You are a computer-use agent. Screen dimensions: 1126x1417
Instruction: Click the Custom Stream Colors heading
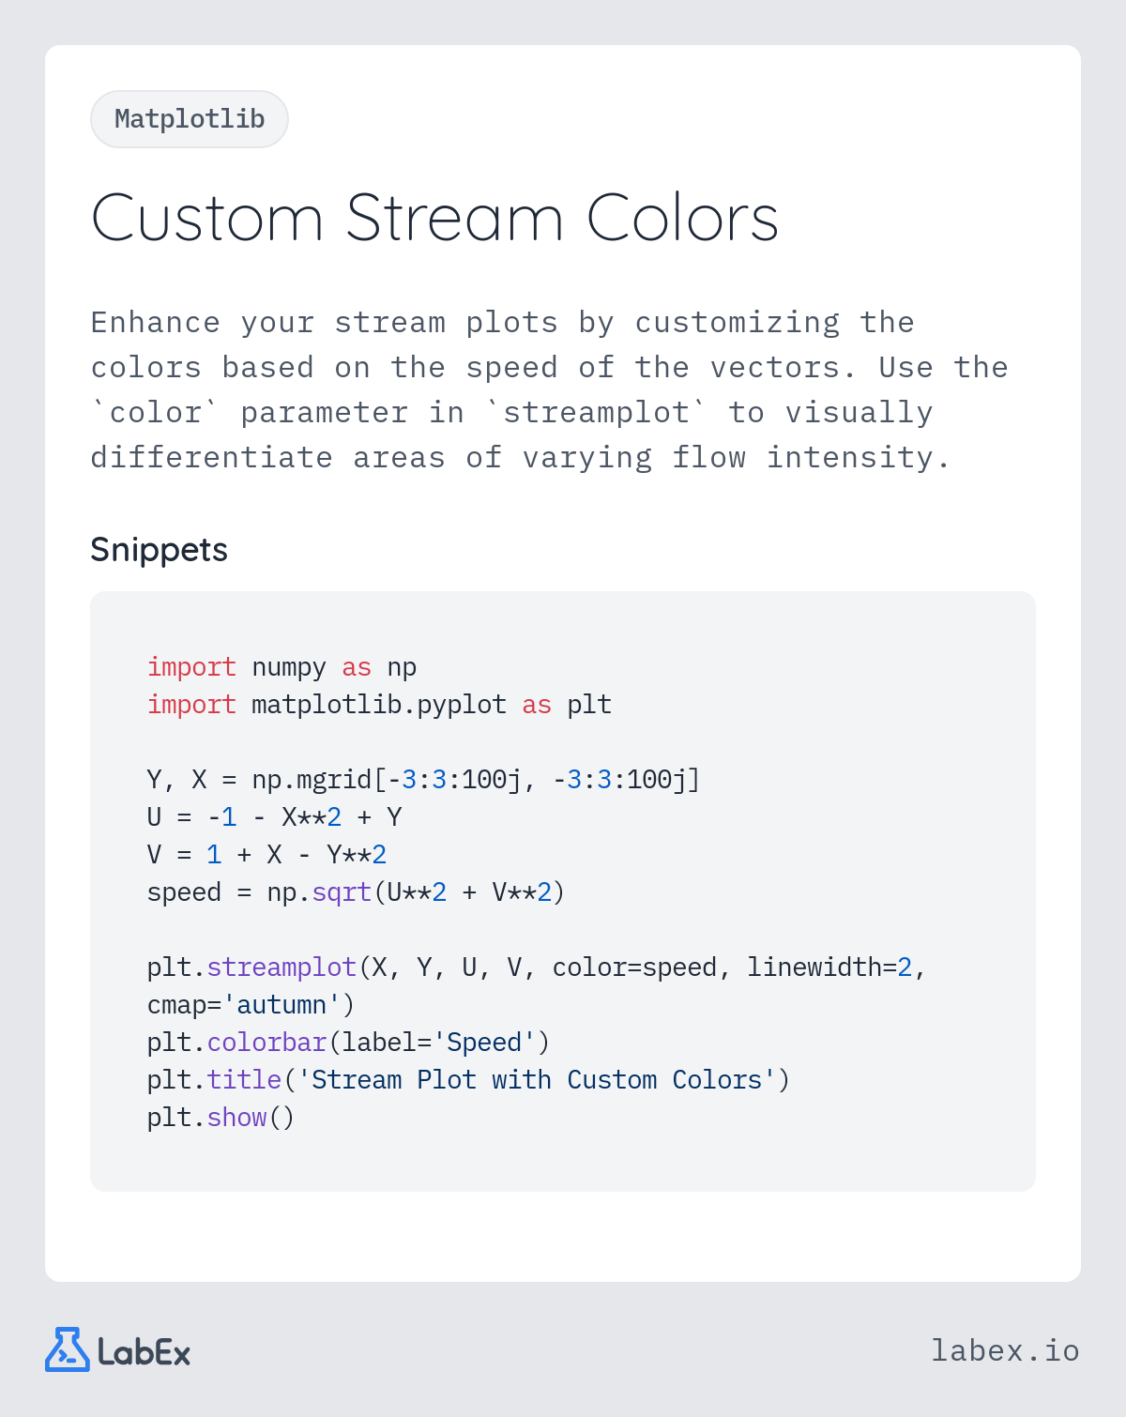pyautogui.click(x=434, y=219)
